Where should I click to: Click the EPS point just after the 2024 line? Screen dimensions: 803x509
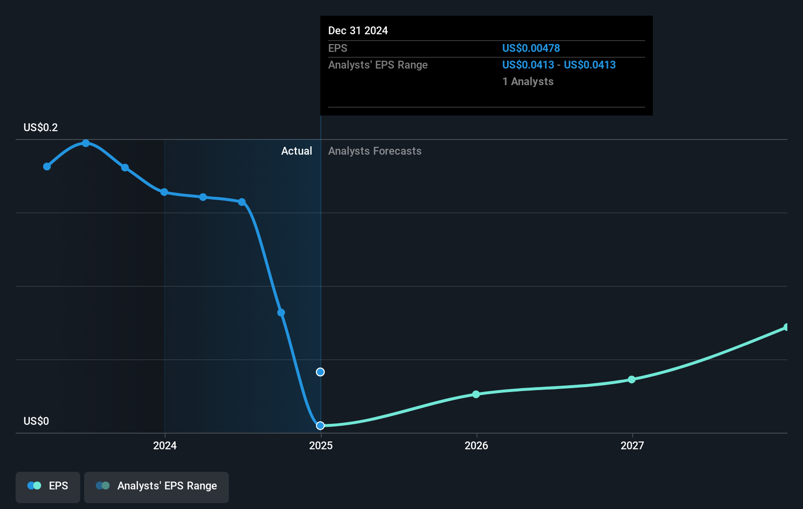(x=203, y=197)
